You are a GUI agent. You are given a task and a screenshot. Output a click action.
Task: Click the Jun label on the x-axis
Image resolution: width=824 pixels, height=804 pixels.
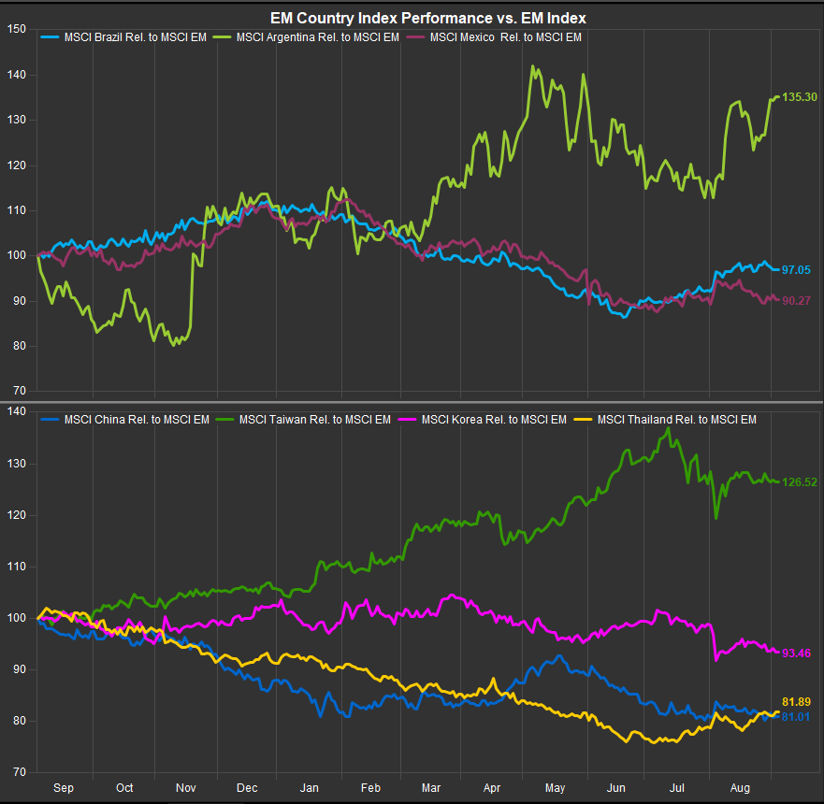(616, 788)
